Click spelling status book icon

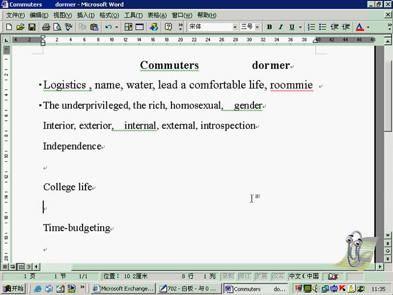pyautogui.click(x=333, y=276)
